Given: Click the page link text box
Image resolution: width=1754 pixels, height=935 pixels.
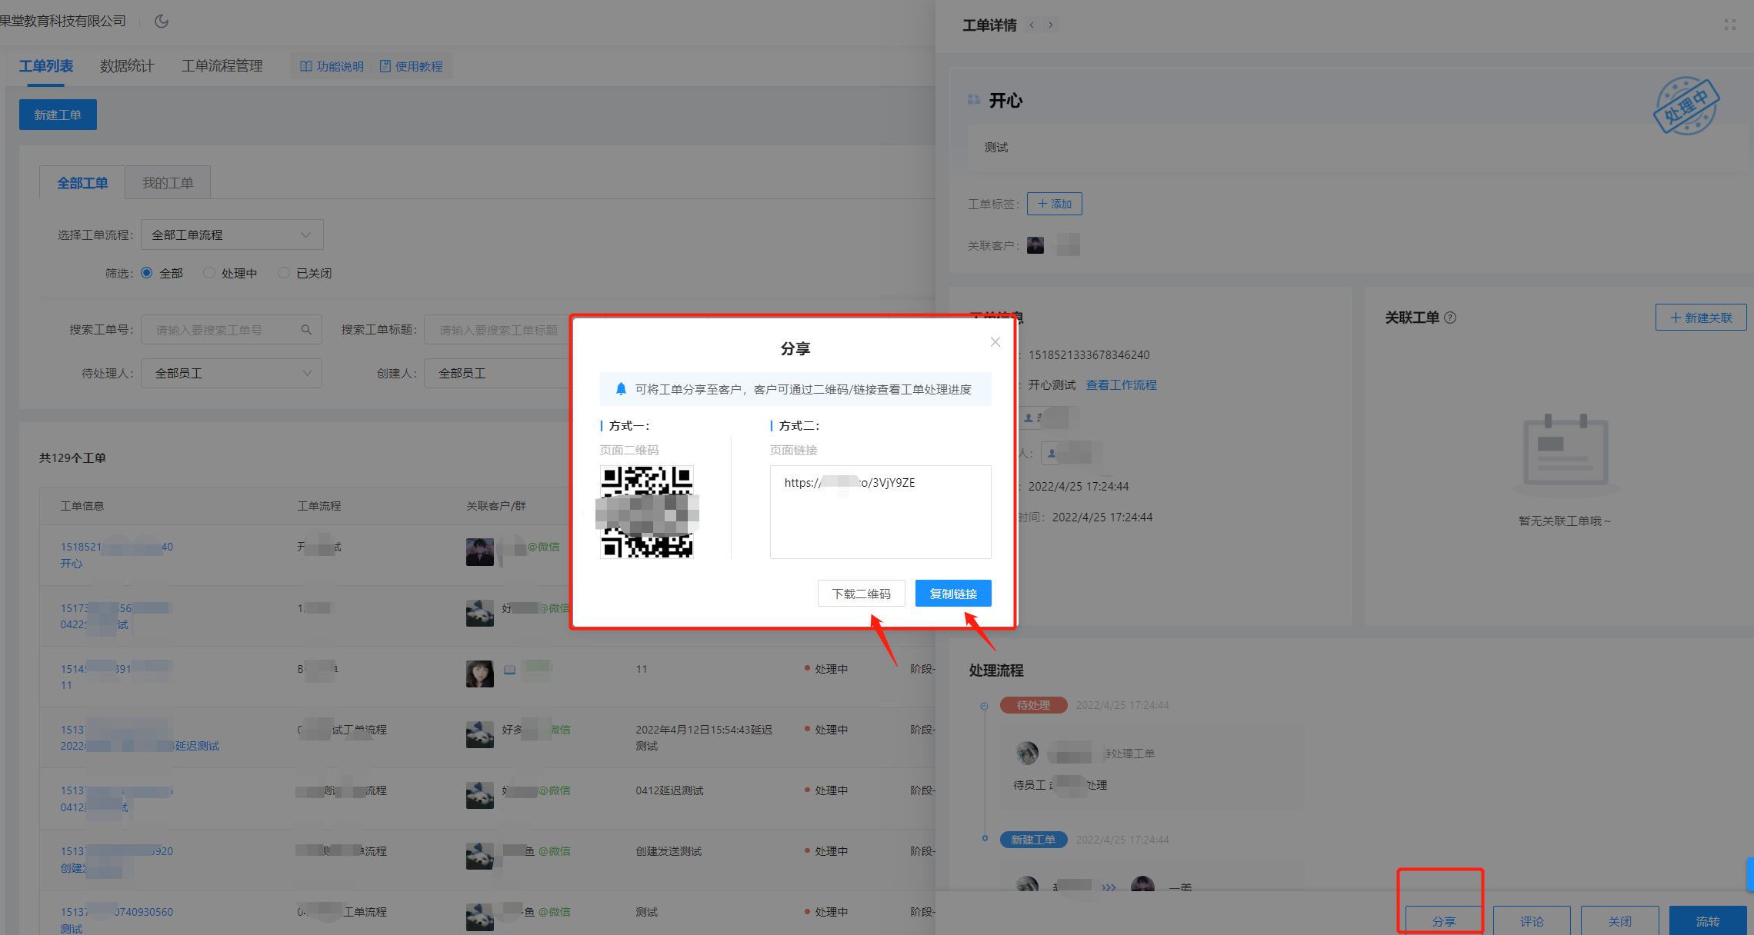Looking at the screenshot, I should tap(880, 511).
